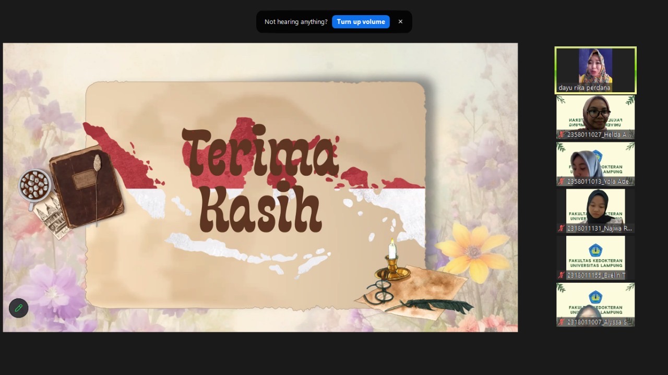Open the green pencil annotation tool
Viewport: 668px width, 375px height.
pos(18,308)
